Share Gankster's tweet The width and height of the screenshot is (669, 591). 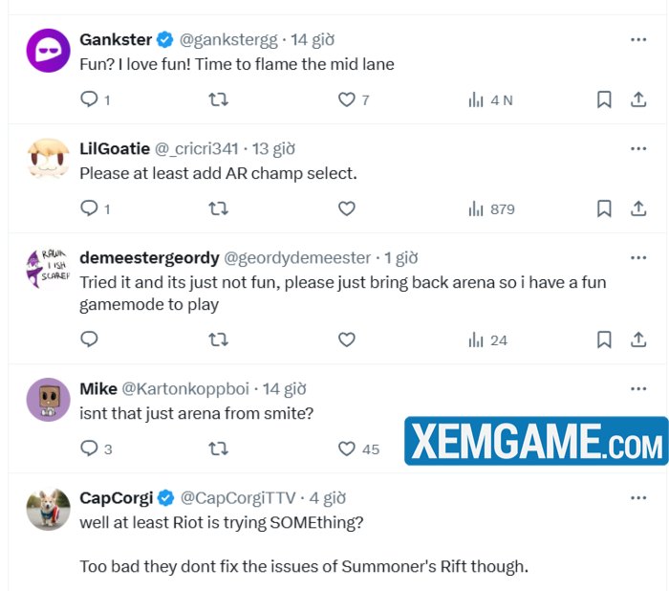(x=638, y=99)
